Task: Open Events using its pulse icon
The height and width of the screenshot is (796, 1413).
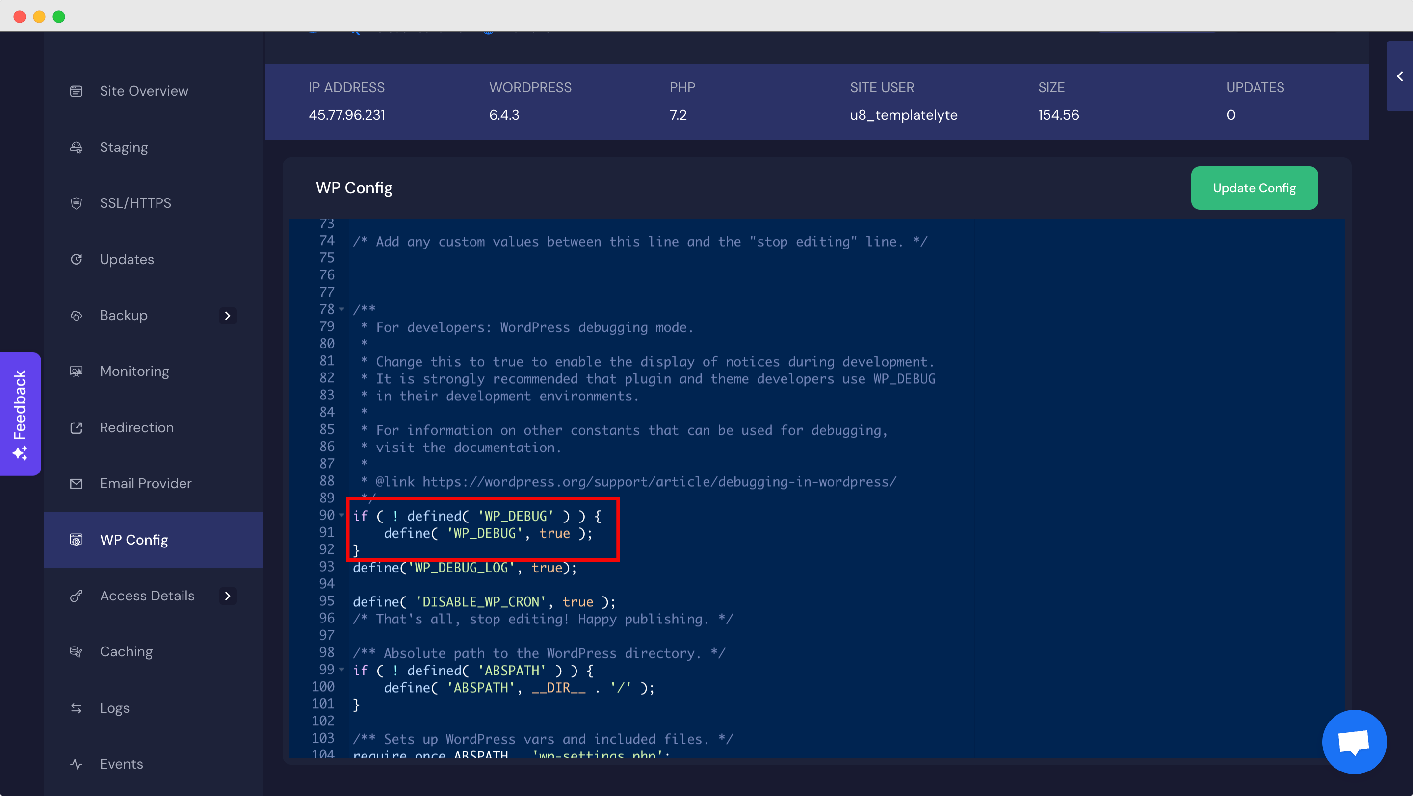Action: click(76, 764)
